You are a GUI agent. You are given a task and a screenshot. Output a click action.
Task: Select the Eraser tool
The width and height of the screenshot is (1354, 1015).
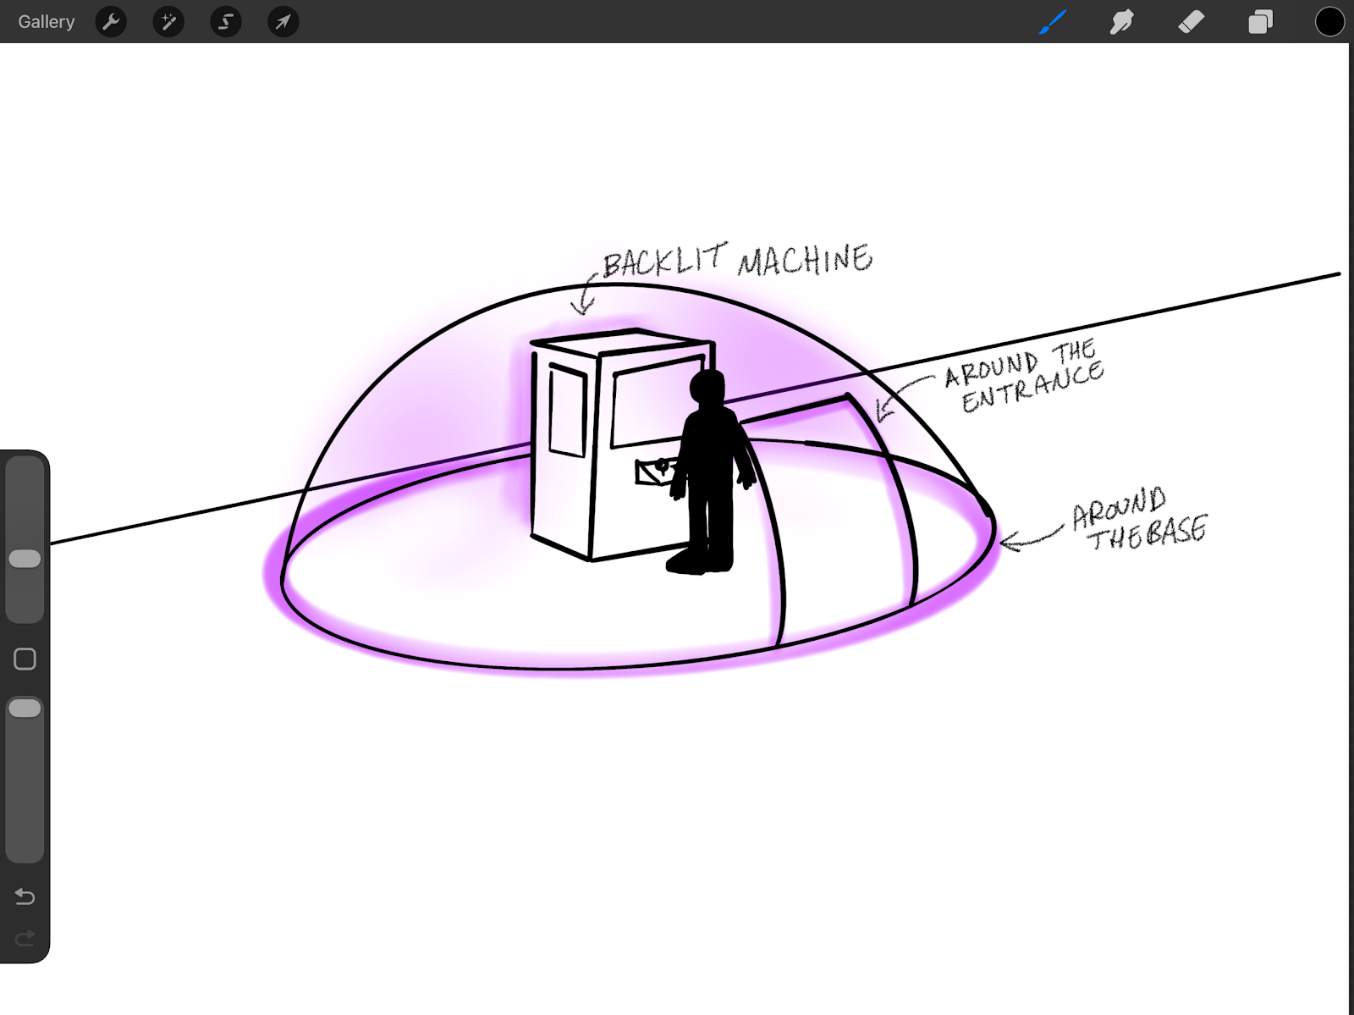click(1191, 22)
